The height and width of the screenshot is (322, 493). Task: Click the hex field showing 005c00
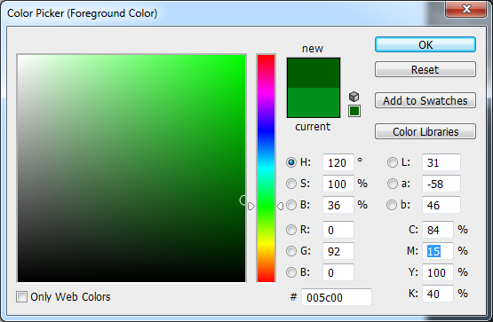tap(337, 297)
